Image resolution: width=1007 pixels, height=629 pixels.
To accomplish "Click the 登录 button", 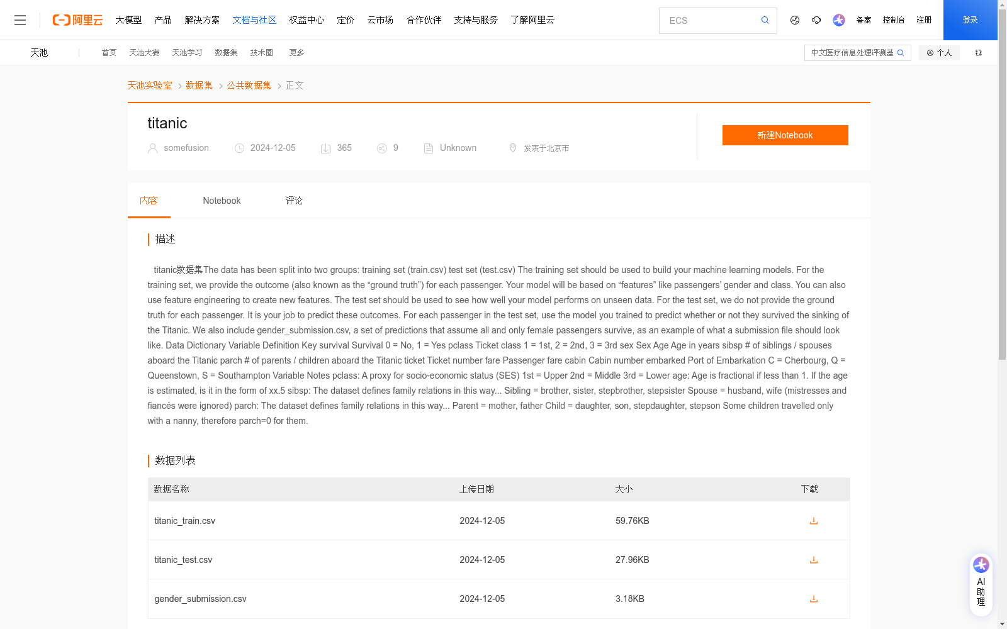I will tap(970, 20).
